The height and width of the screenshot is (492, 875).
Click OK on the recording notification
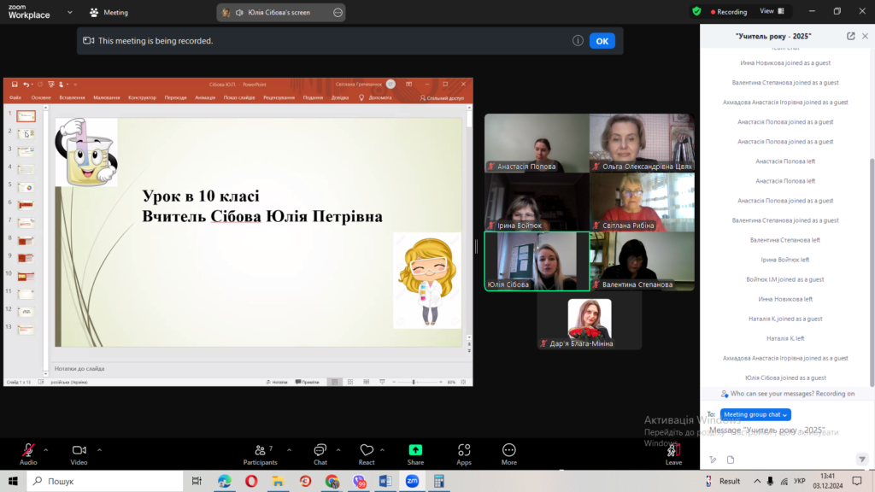(602, 41)
